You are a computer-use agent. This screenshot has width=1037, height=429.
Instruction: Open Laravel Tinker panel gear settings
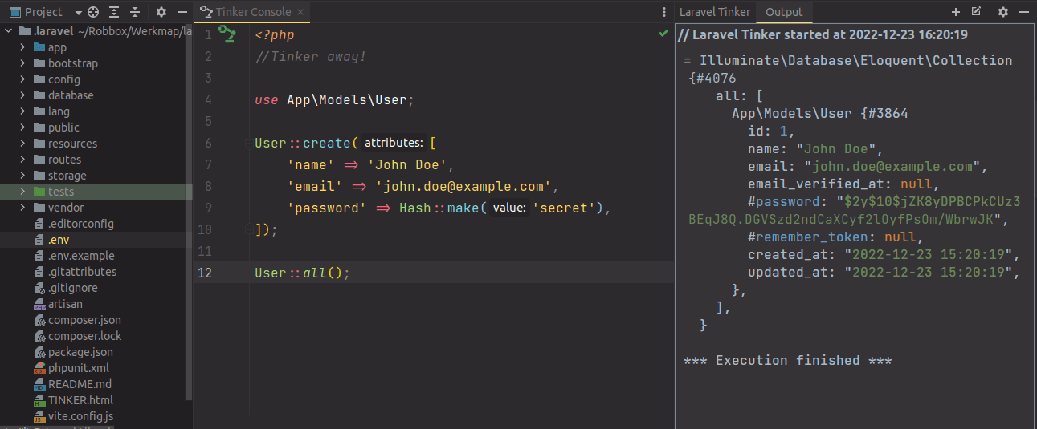click(x=1003, y=12)
